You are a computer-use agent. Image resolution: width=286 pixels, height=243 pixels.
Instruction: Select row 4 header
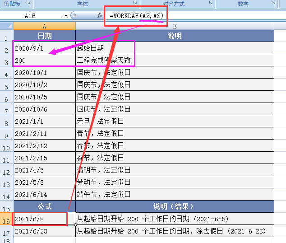7,73
